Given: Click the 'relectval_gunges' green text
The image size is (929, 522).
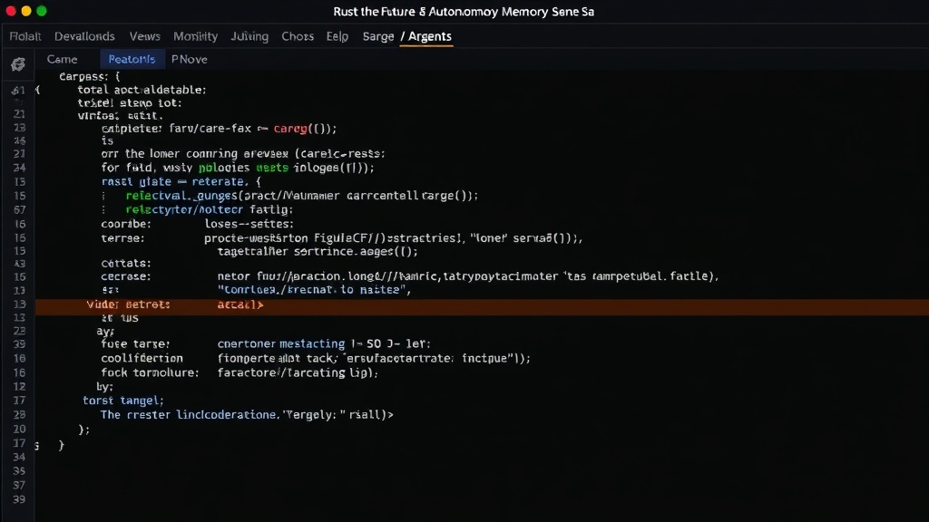Looking at the screenshot, I should (x=181, y=196).
